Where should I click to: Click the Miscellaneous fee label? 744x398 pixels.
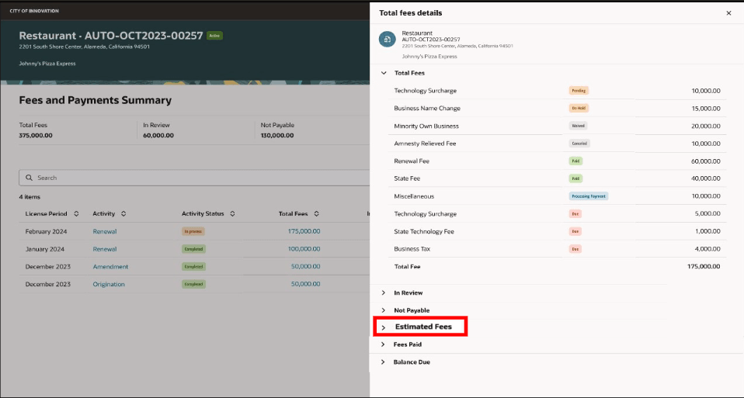pyautogui.click(x=414, y=196)
